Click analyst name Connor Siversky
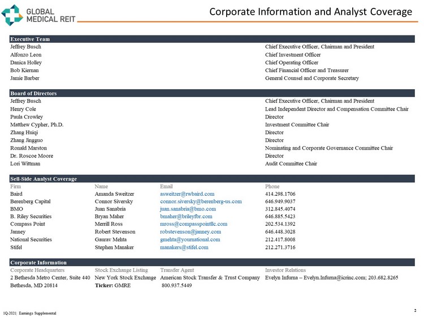This screenshot has width=424, height=317. coord(114,201)
